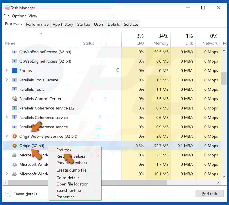This screenshot has height=205, width=229.
Task: Expand the Photos process group
Action: click(7, 70)
